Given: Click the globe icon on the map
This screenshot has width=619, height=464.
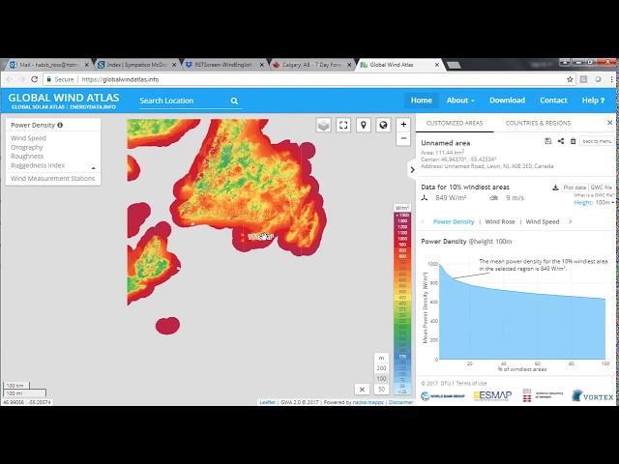Looking at the screenshot, I should pyautogui.click(x=383, y=126).
